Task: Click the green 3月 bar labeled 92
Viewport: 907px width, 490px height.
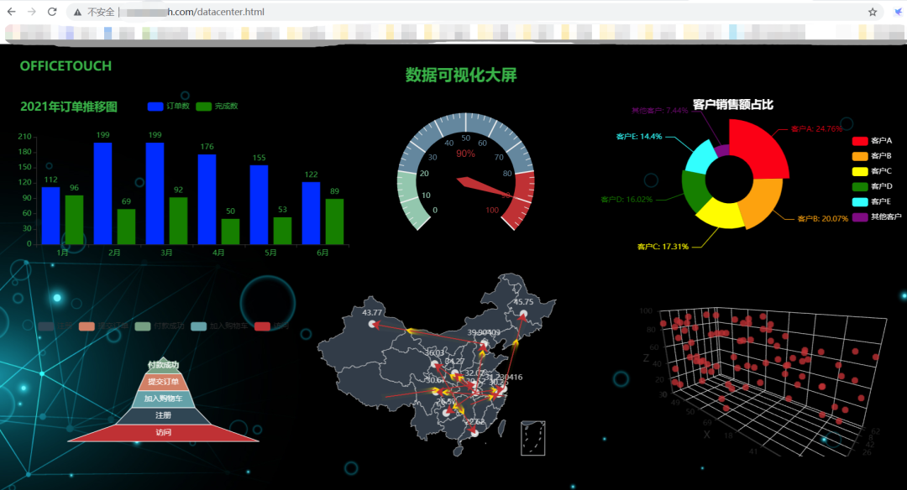Action: point(178,221)
